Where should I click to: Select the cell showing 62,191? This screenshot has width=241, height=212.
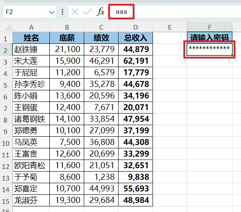tap(136, 61)
